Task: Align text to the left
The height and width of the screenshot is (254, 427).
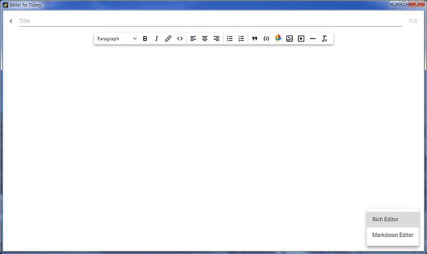Action: tap(193, 39)
